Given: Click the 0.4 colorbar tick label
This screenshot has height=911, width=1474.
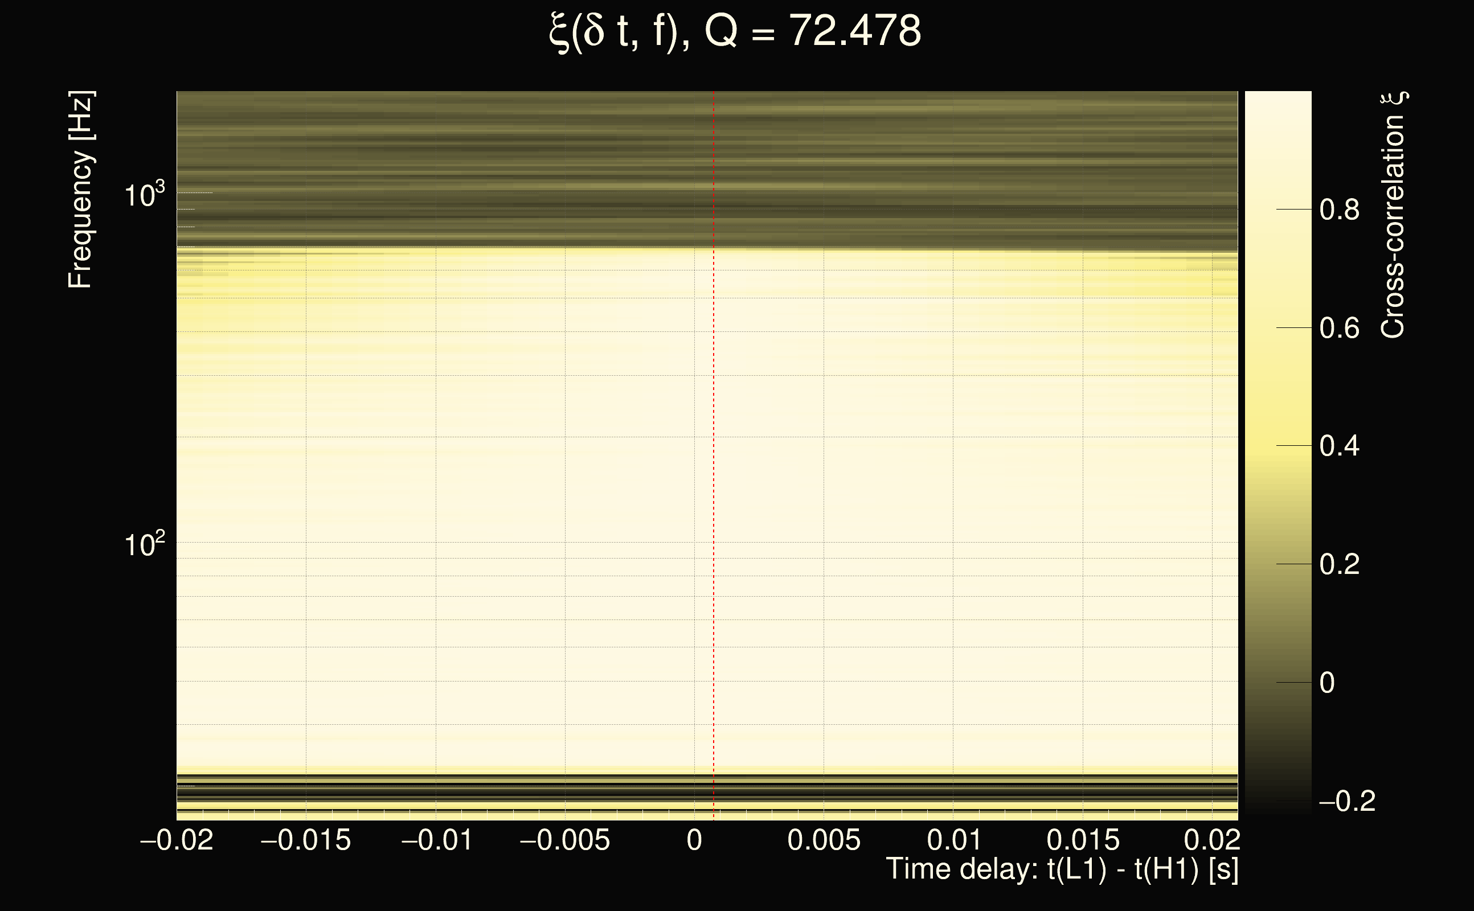Looking at the screenshot, I should [x=1339, y=446].
